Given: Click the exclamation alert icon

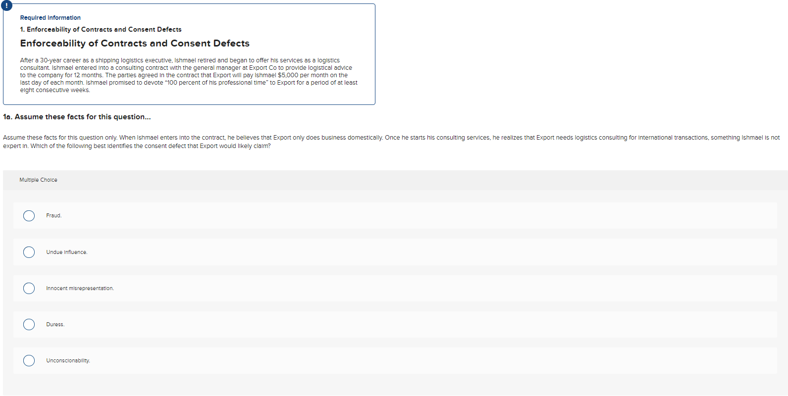Looking at the screenshot, I should pyautogui.click(x=6, y=5).
